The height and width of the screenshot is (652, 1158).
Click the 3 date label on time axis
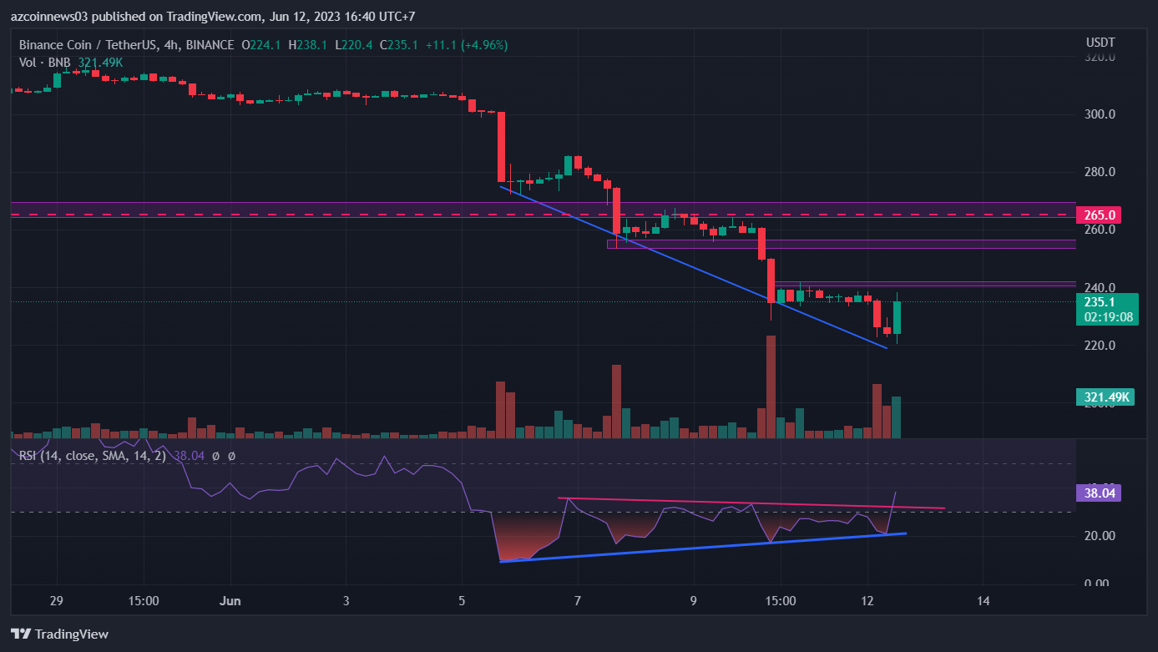[346, 600]
